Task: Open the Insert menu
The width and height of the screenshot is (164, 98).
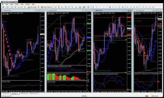Action: tap(12, 4)
